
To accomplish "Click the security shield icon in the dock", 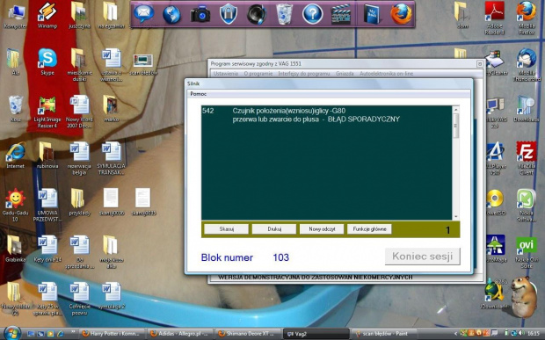I will point(229,14).
